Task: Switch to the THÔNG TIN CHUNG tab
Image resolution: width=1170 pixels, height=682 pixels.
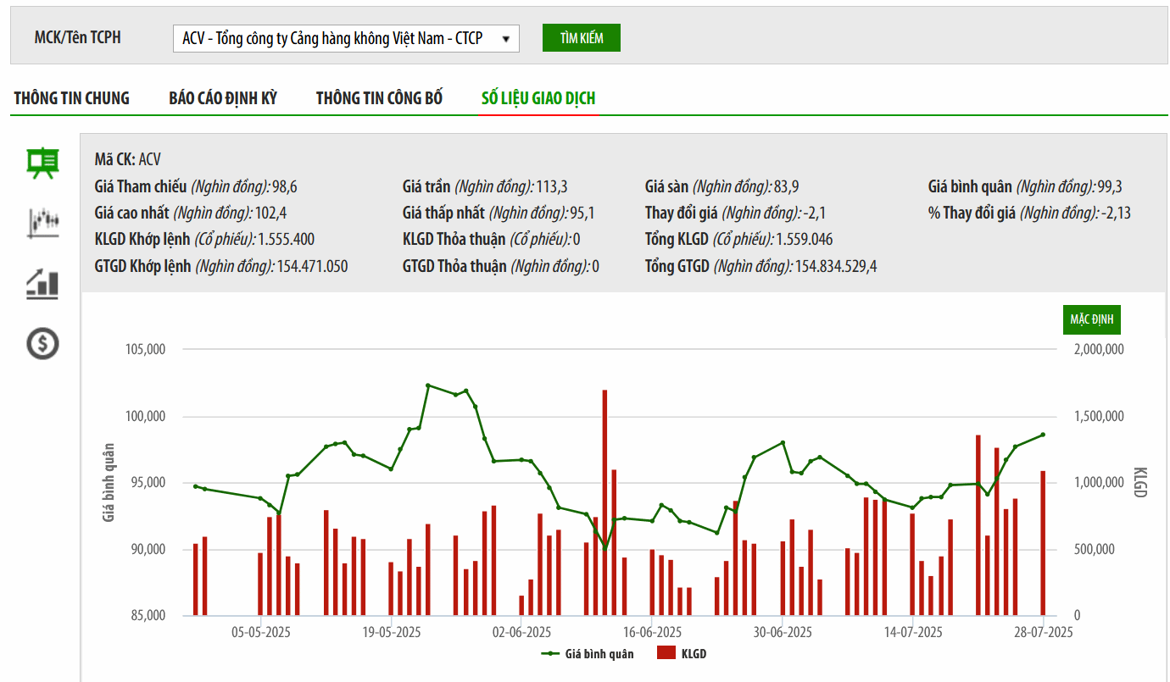Action: (x=72, y=98)
